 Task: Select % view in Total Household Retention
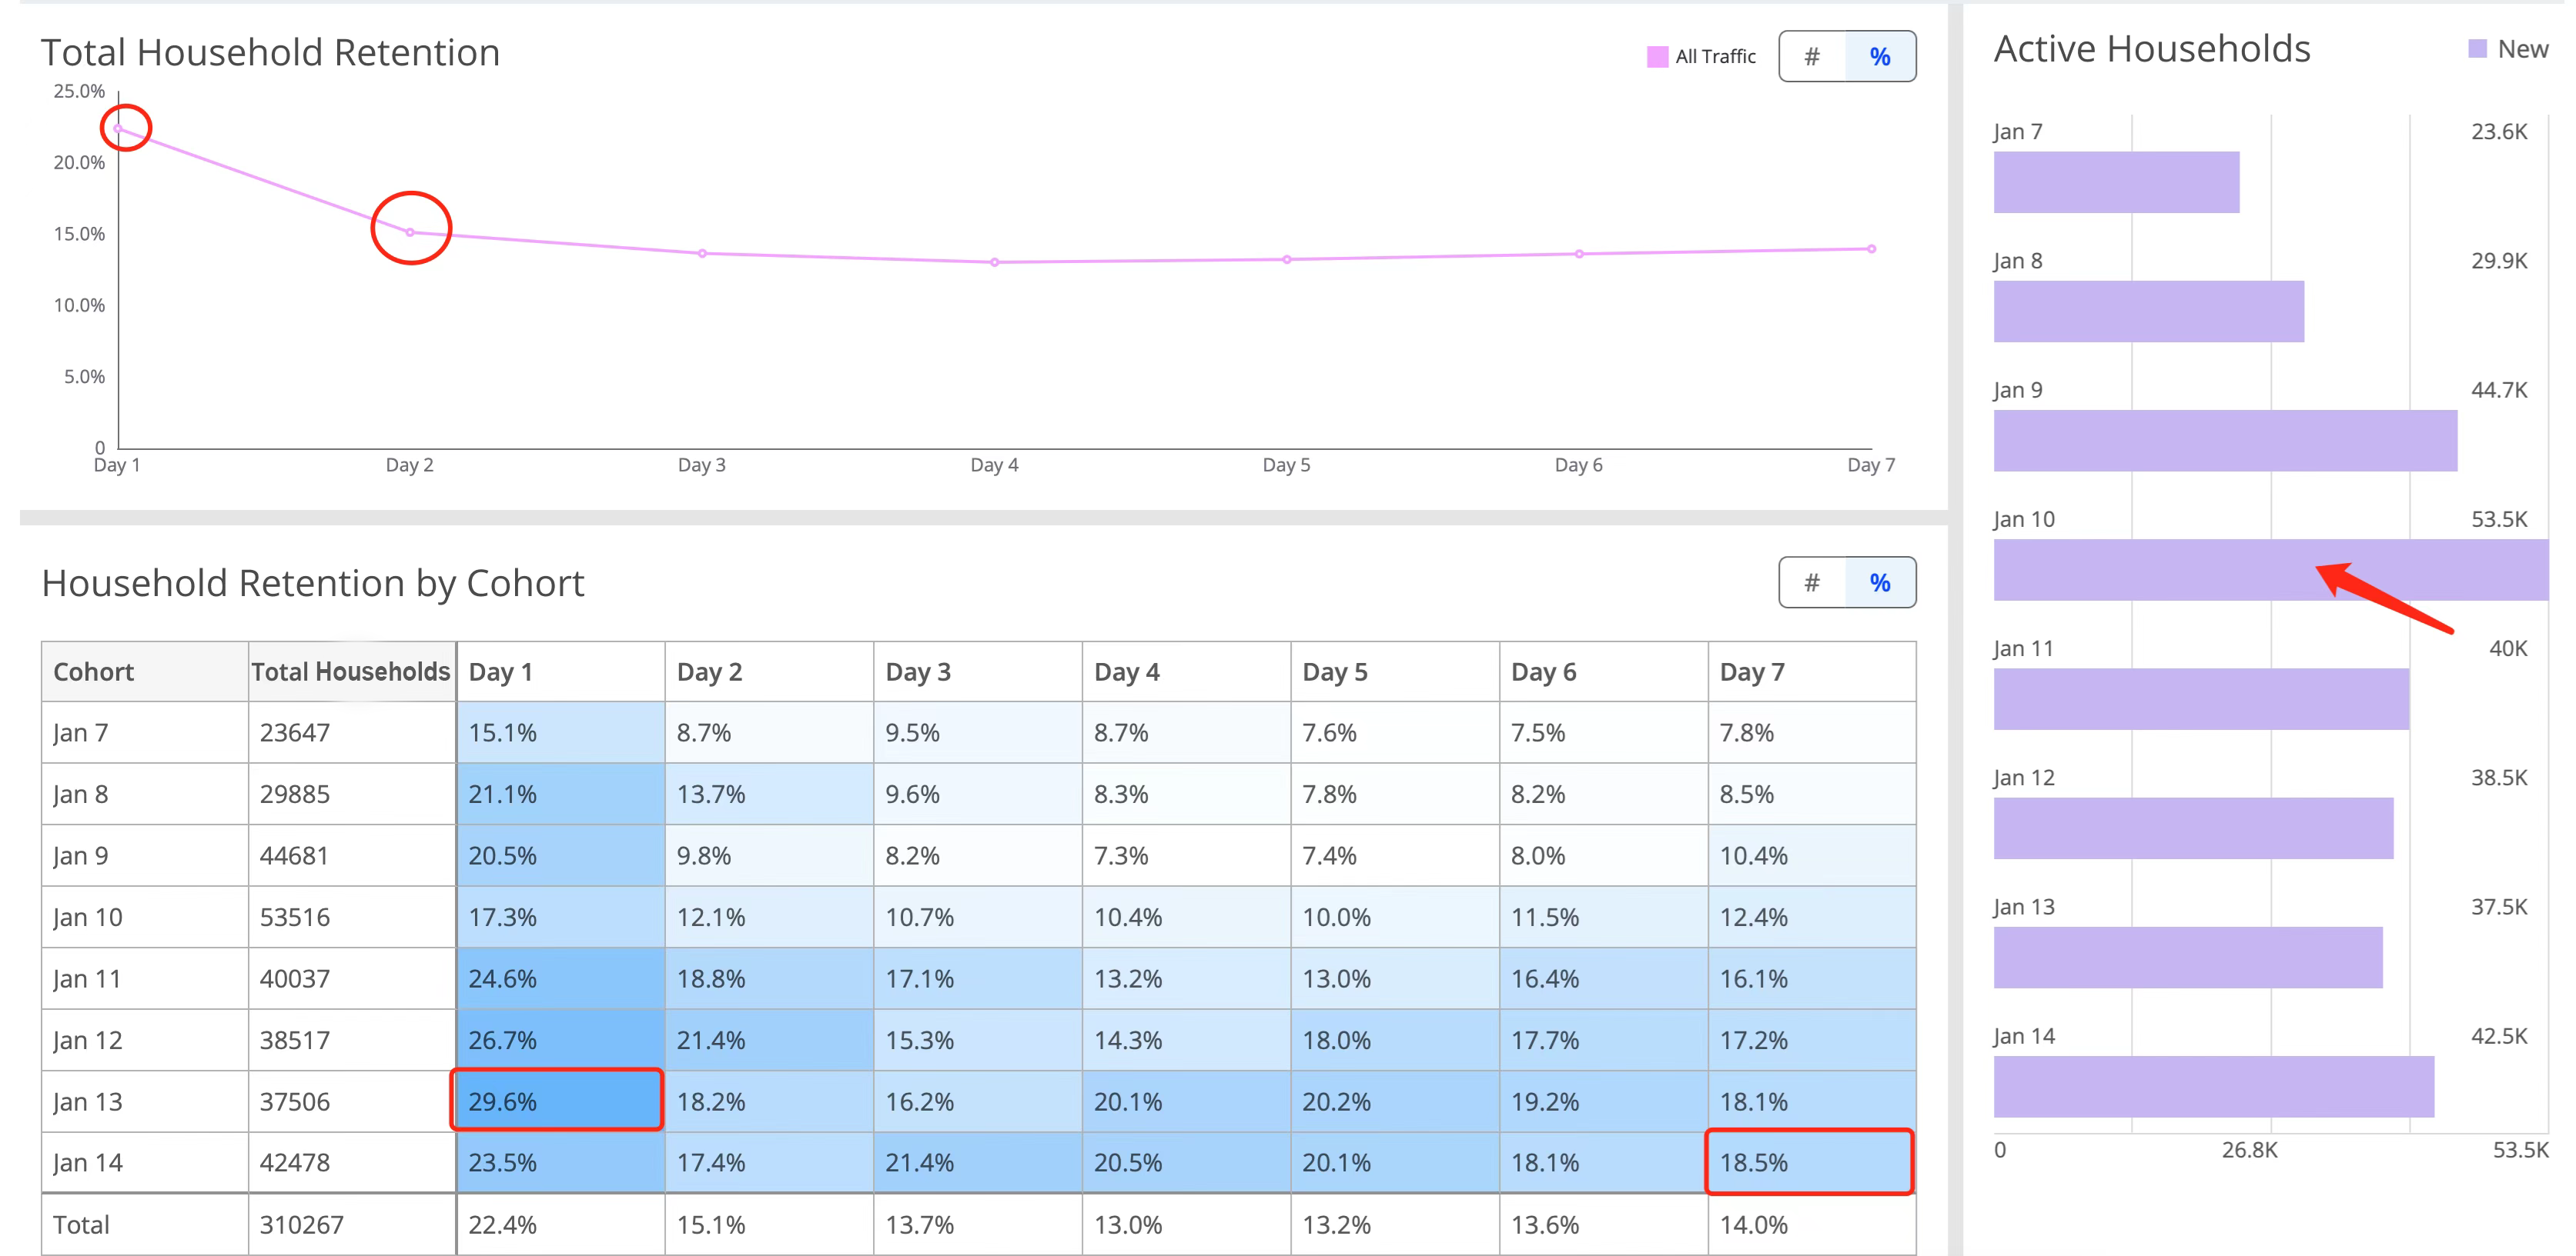coord(1880,57)
